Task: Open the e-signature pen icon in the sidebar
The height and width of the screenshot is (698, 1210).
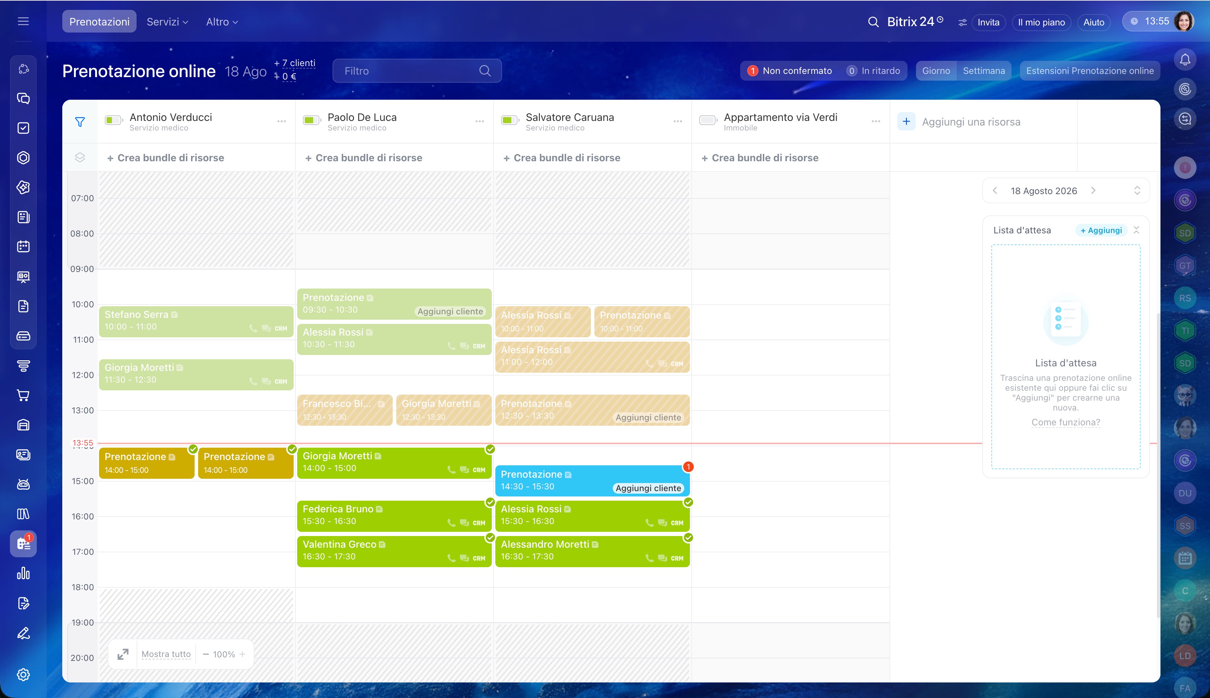Action: (23, 633)
